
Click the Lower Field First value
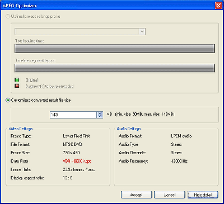click(x=76, y=136)
